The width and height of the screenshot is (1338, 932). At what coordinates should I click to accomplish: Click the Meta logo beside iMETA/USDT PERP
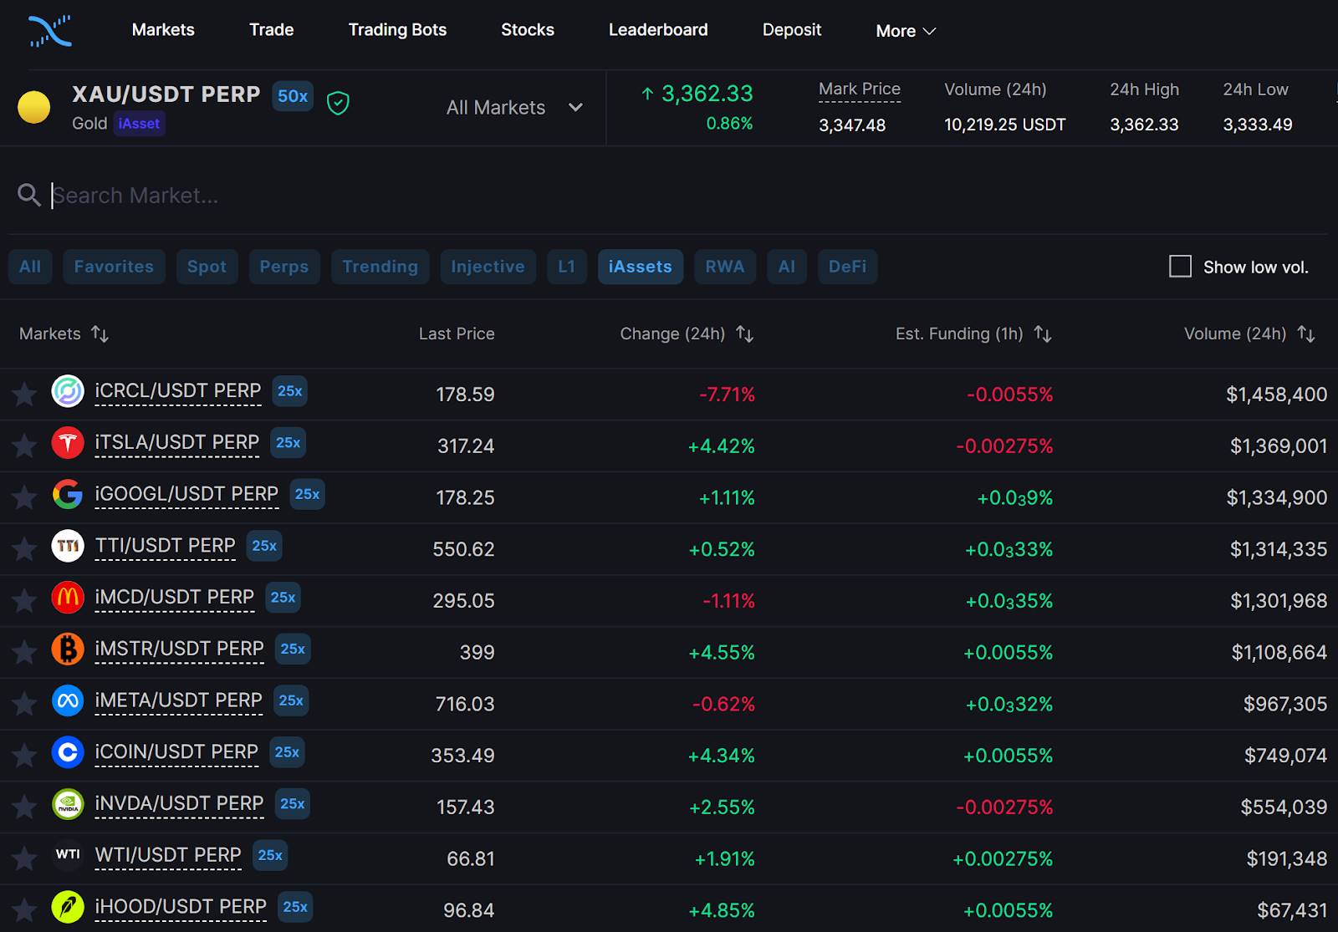pos(69,701)
